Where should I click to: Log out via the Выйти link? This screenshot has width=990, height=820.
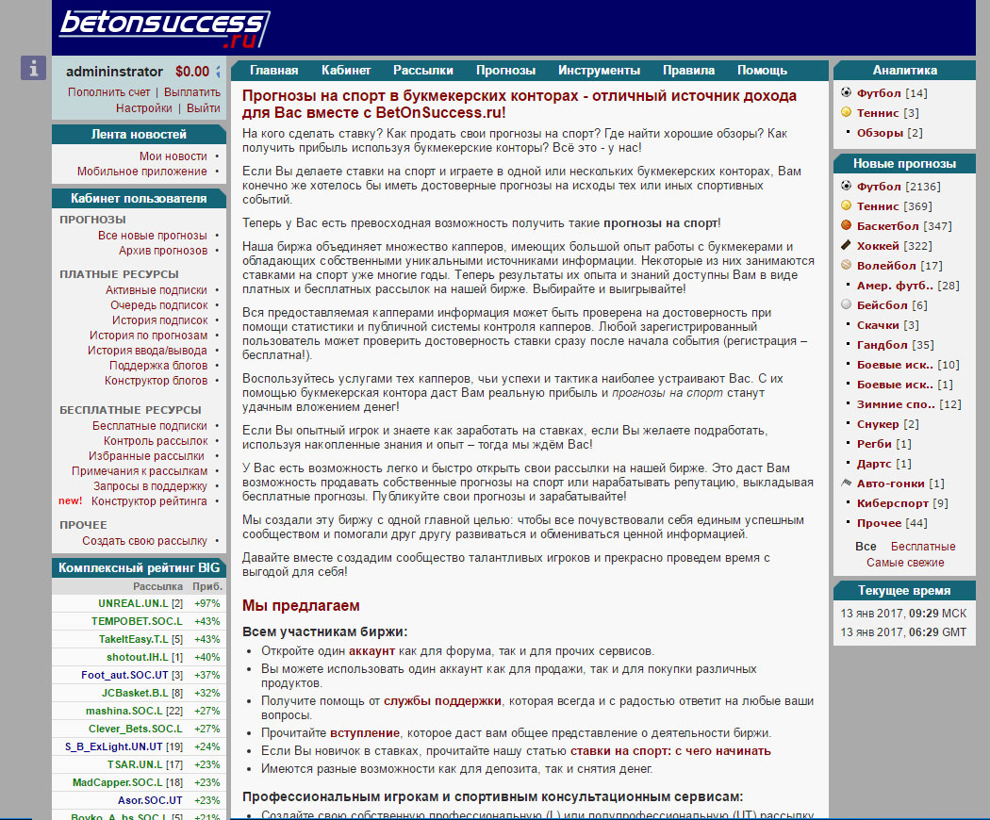coord(204,108)
